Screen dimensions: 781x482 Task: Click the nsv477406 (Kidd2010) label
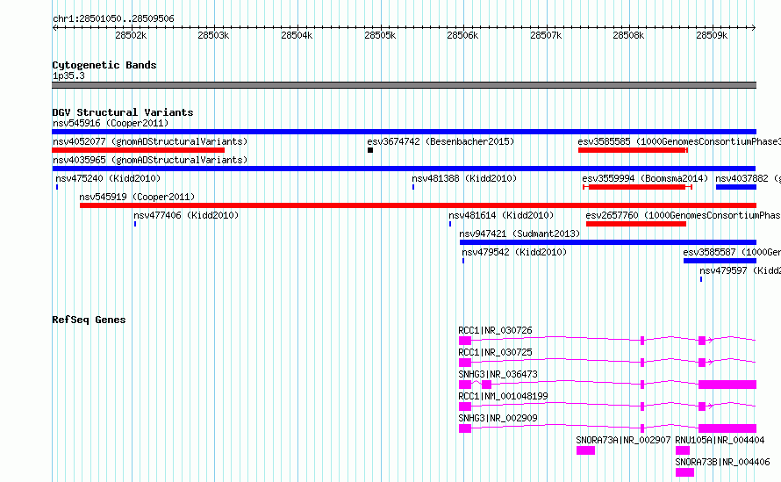click(x=186, y=215)
